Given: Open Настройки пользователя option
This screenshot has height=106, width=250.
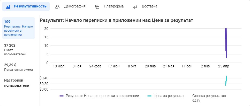Looking at the screenshot, I should pos(17,83).
